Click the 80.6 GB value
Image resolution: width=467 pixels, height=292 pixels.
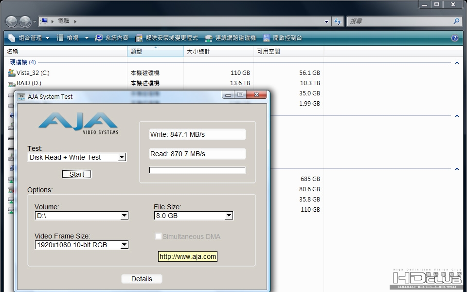309,189
